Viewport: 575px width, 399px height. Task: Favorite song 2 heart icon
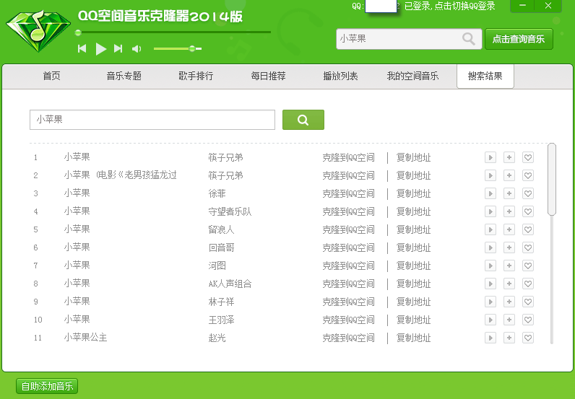(x=528, y=175)
